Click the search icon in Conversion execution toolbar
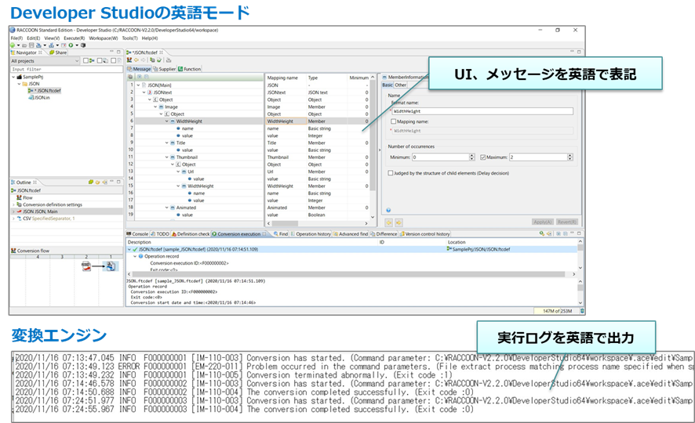Viewport: 695px width, 423px height. point(541,233)
